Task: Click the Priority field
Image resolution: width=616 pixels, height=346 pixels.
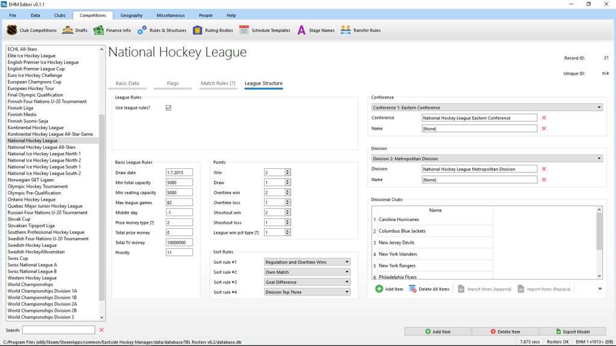Action: click(179, 253)
